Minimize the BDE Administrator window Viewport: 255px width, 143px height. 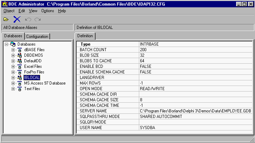tap(239, 4)
